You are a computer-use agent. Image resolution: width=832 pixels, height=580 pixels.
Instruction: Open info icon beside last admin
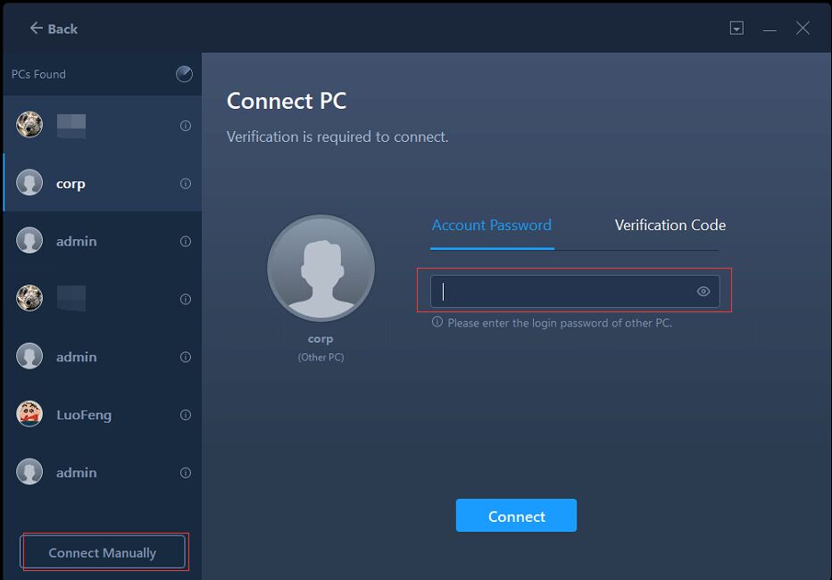(x=185, y=472)
